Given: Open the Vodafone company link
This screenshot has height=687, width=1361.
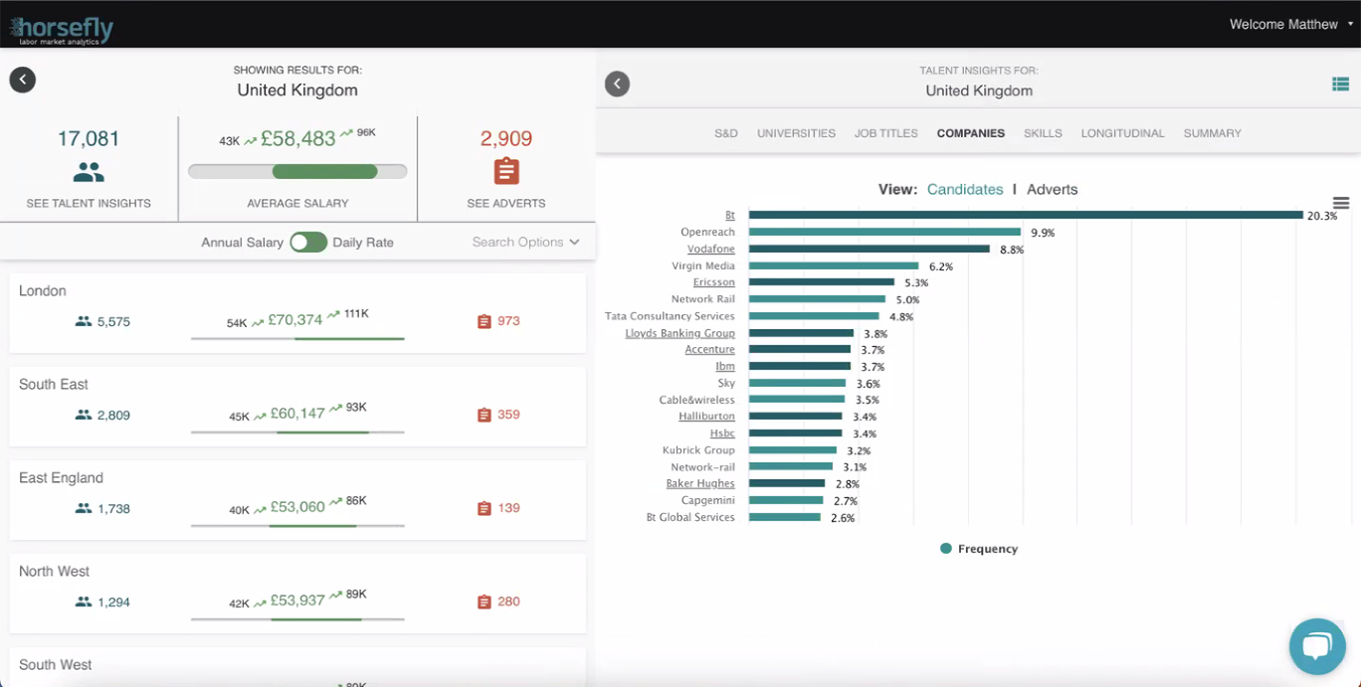Looking at the screenshot, I should tap(711, 250).
